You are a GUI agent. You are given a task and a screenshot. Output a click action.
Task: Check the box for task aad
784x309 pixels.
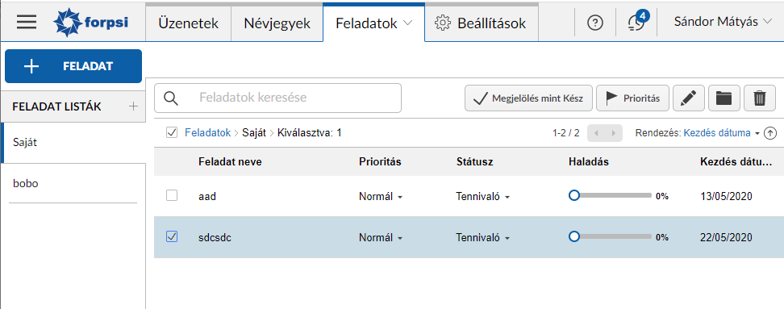pyautogui.click(x=172, y=195)
